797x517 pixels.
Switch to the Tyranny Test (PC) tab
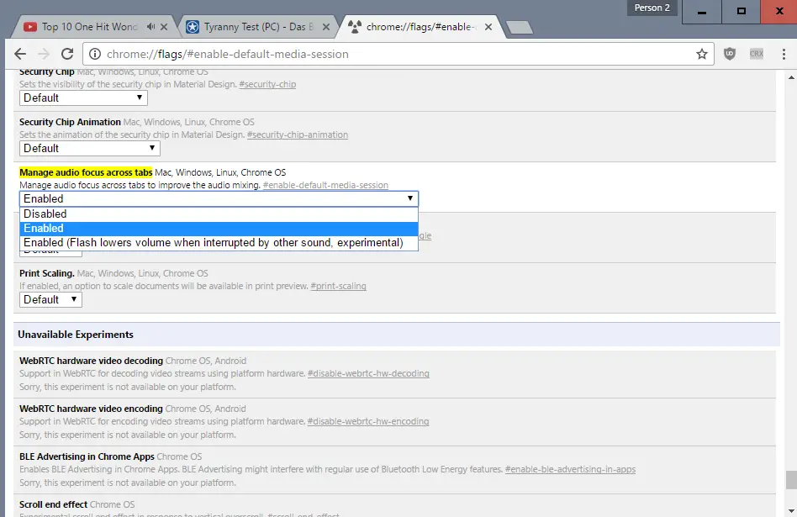click(x=258, y=27)
